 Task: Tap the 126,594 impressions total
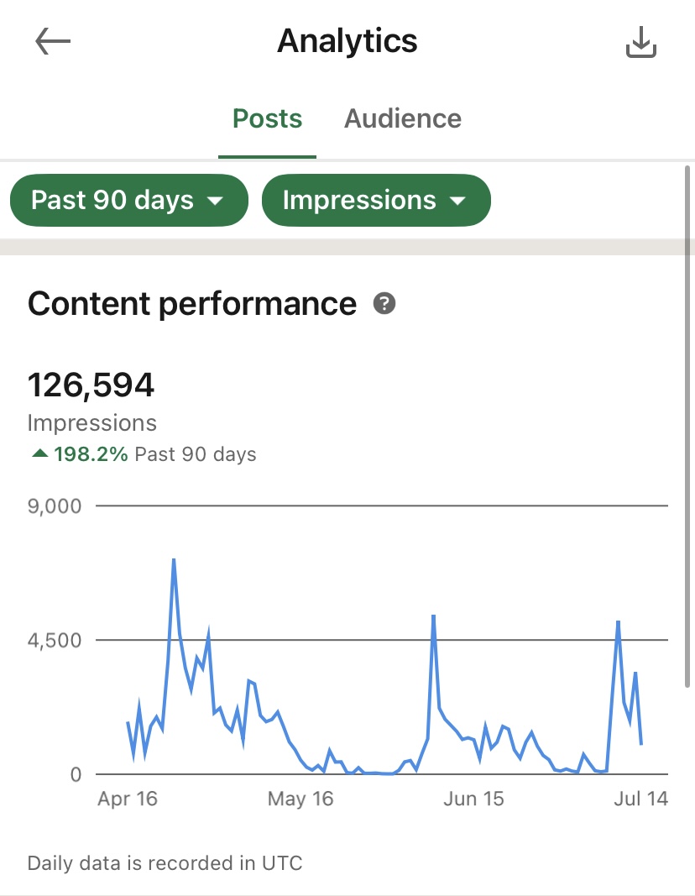(x=91, y=385)
